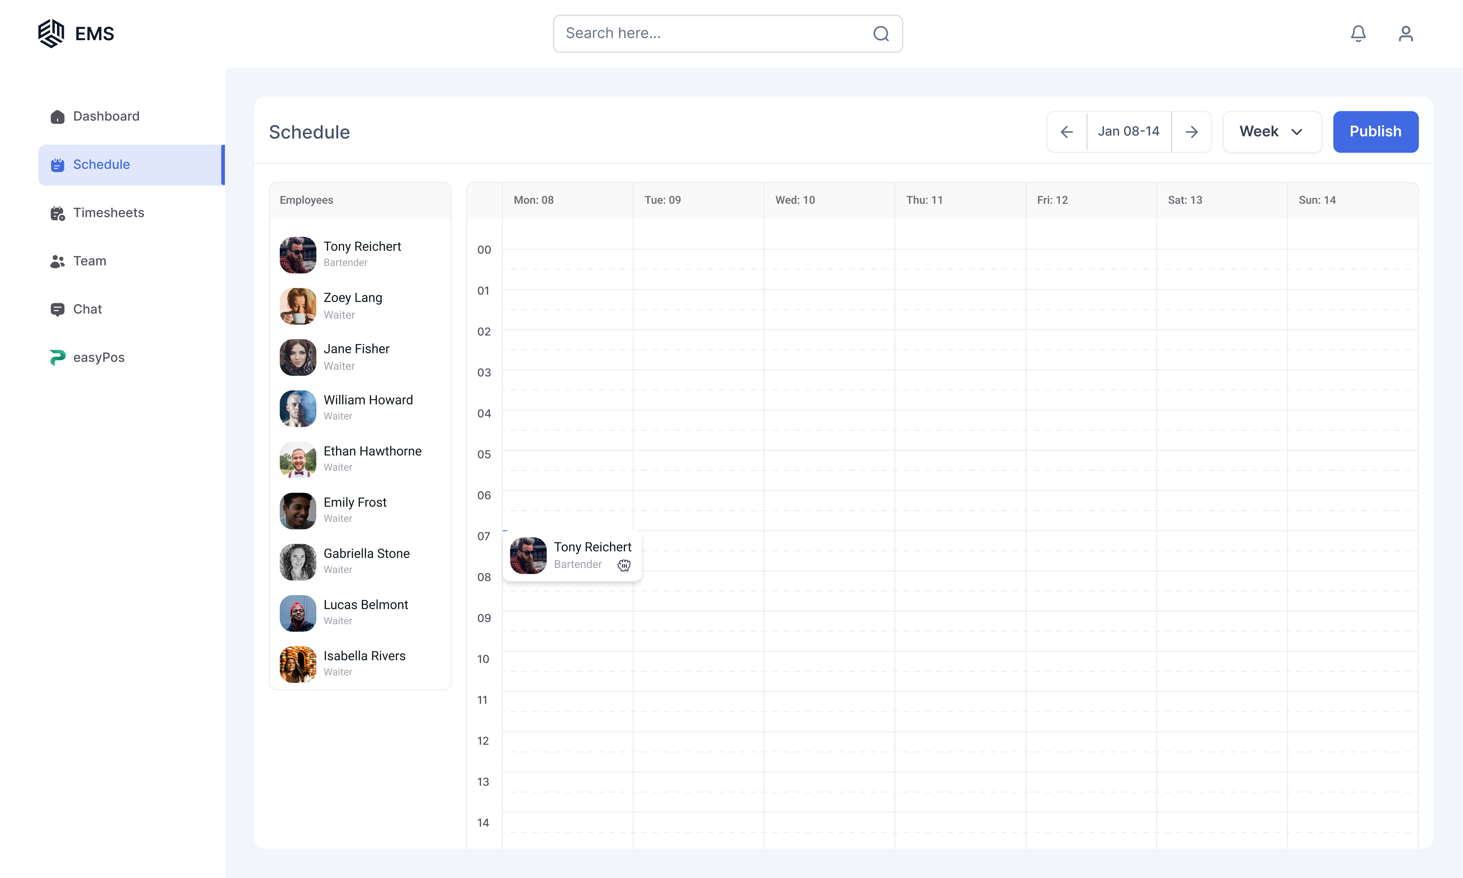Image resolution: width=1463 pixels, height=878 pixels.
Task: Click the EMS logo icon
Action: click(x=51, y=33)
